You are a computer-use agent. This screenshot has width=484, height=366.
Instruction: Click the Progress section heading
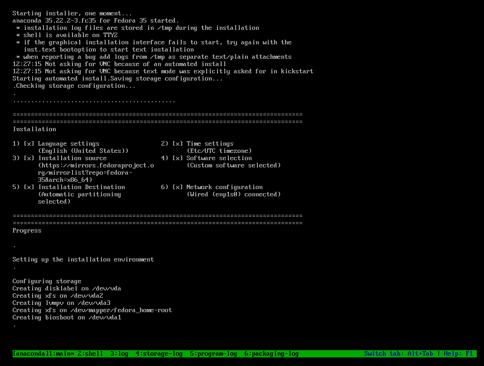click(27, 230)
